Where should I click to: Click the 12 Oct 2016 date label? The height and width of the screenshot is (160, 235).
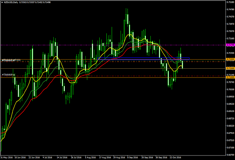[x=175, y=157]
